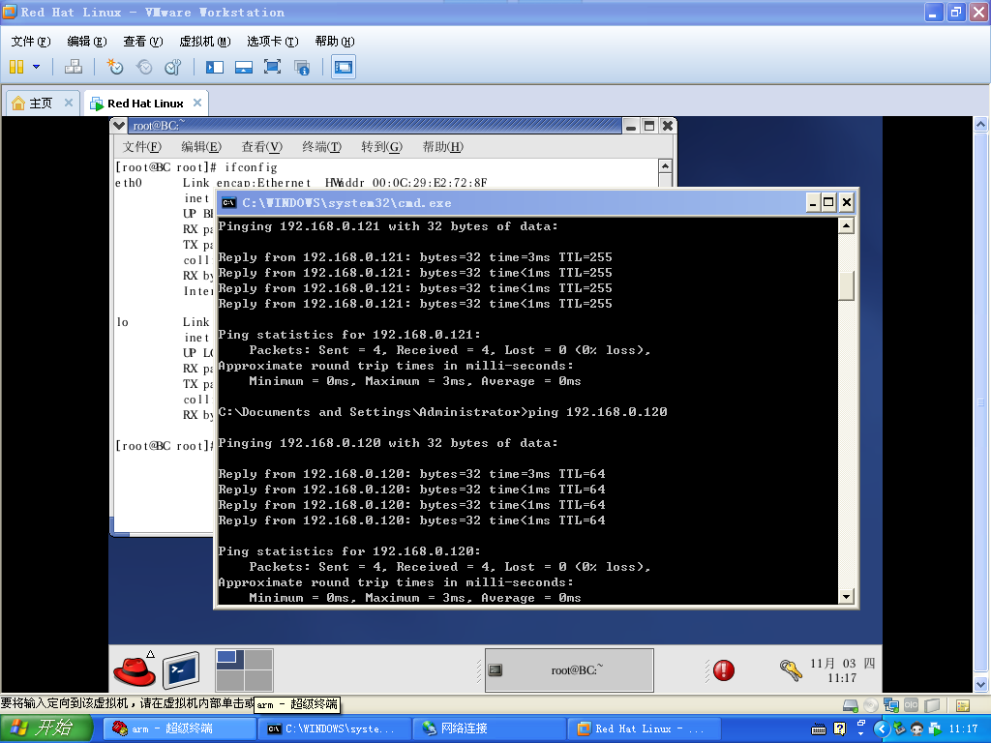Open the 查看(V) menu in VMware

(143, 41)
